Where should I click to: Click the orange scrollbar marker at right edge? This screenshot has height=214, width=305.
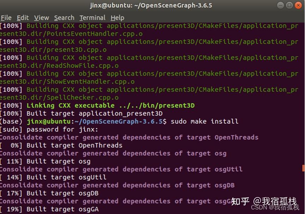pyautogui.click(x=303, y=169)
